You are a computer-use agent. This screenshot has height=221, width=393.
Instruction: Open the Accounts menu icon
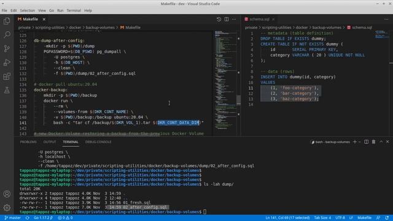7,194
